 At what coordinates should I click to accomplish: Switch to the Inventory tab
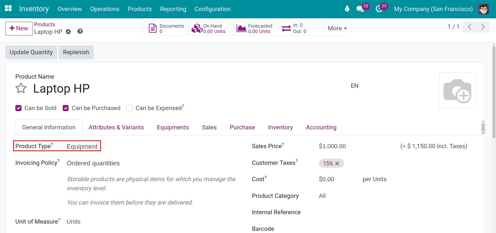(280, 127)
